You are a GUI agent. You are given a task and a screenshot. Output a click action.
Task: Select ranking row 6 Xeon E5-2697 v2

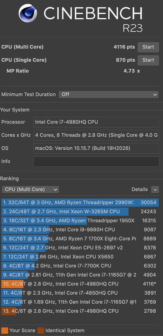(80, 248)
